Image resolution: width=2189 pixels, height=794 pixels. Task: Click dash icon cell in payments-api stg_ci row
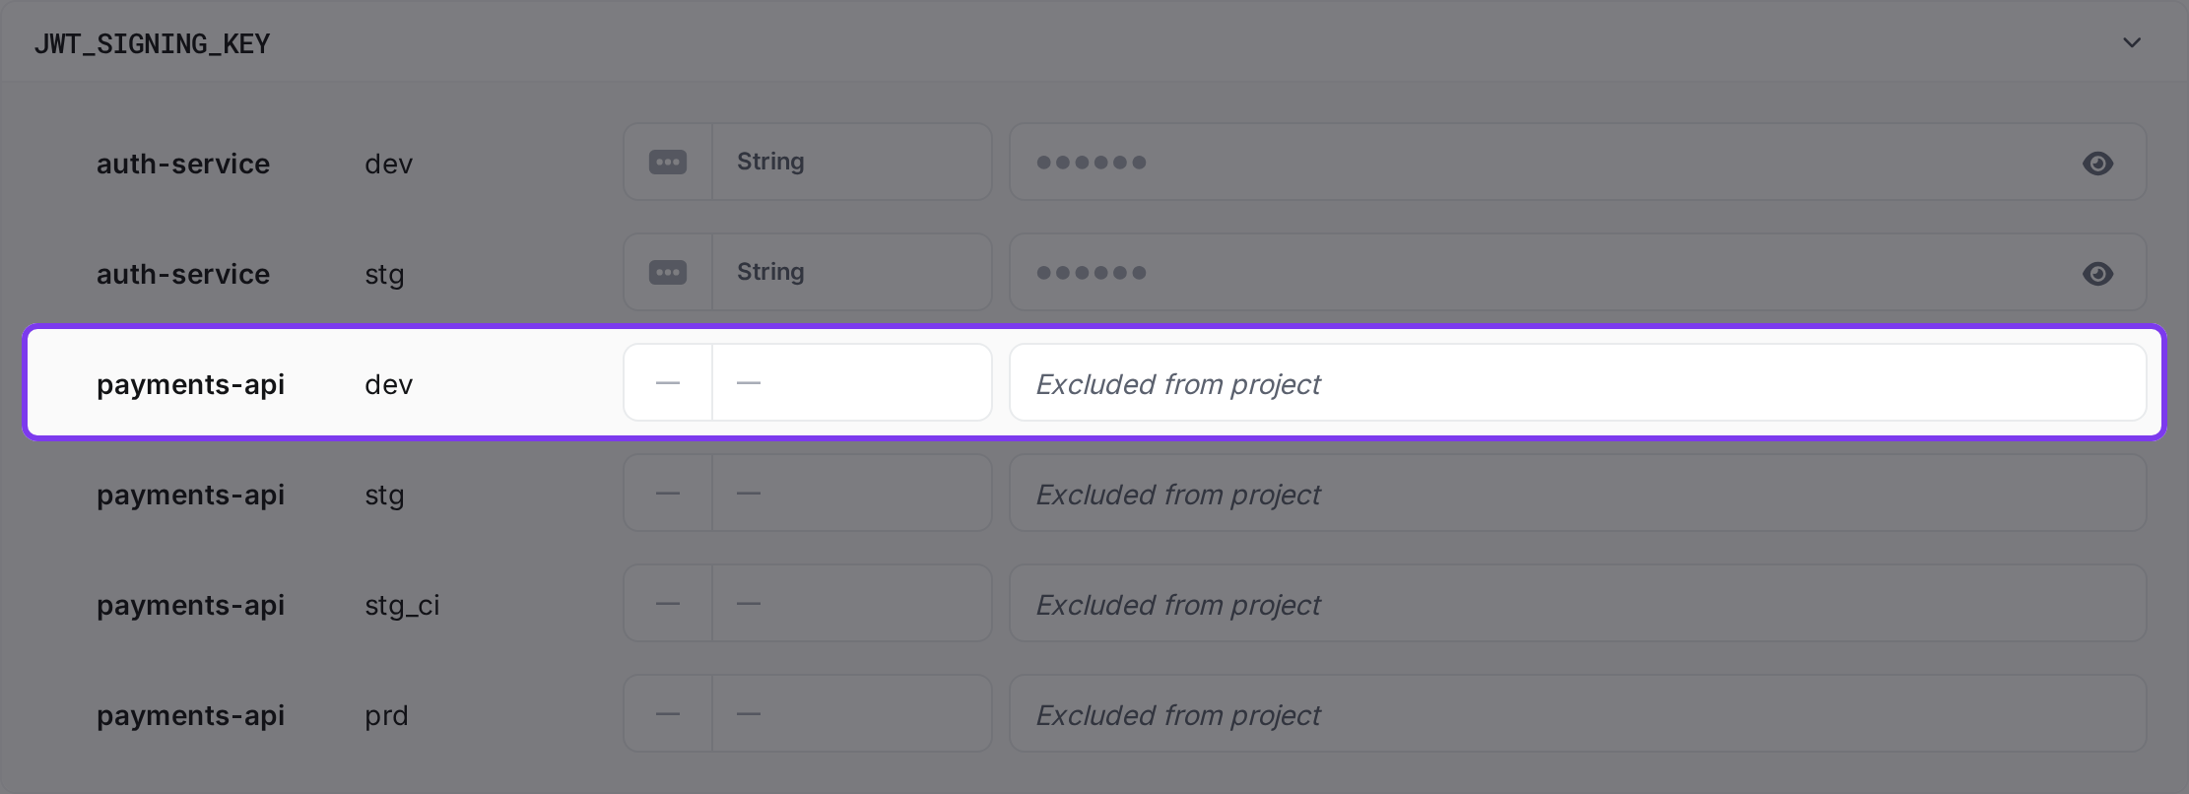pos(668,603)
